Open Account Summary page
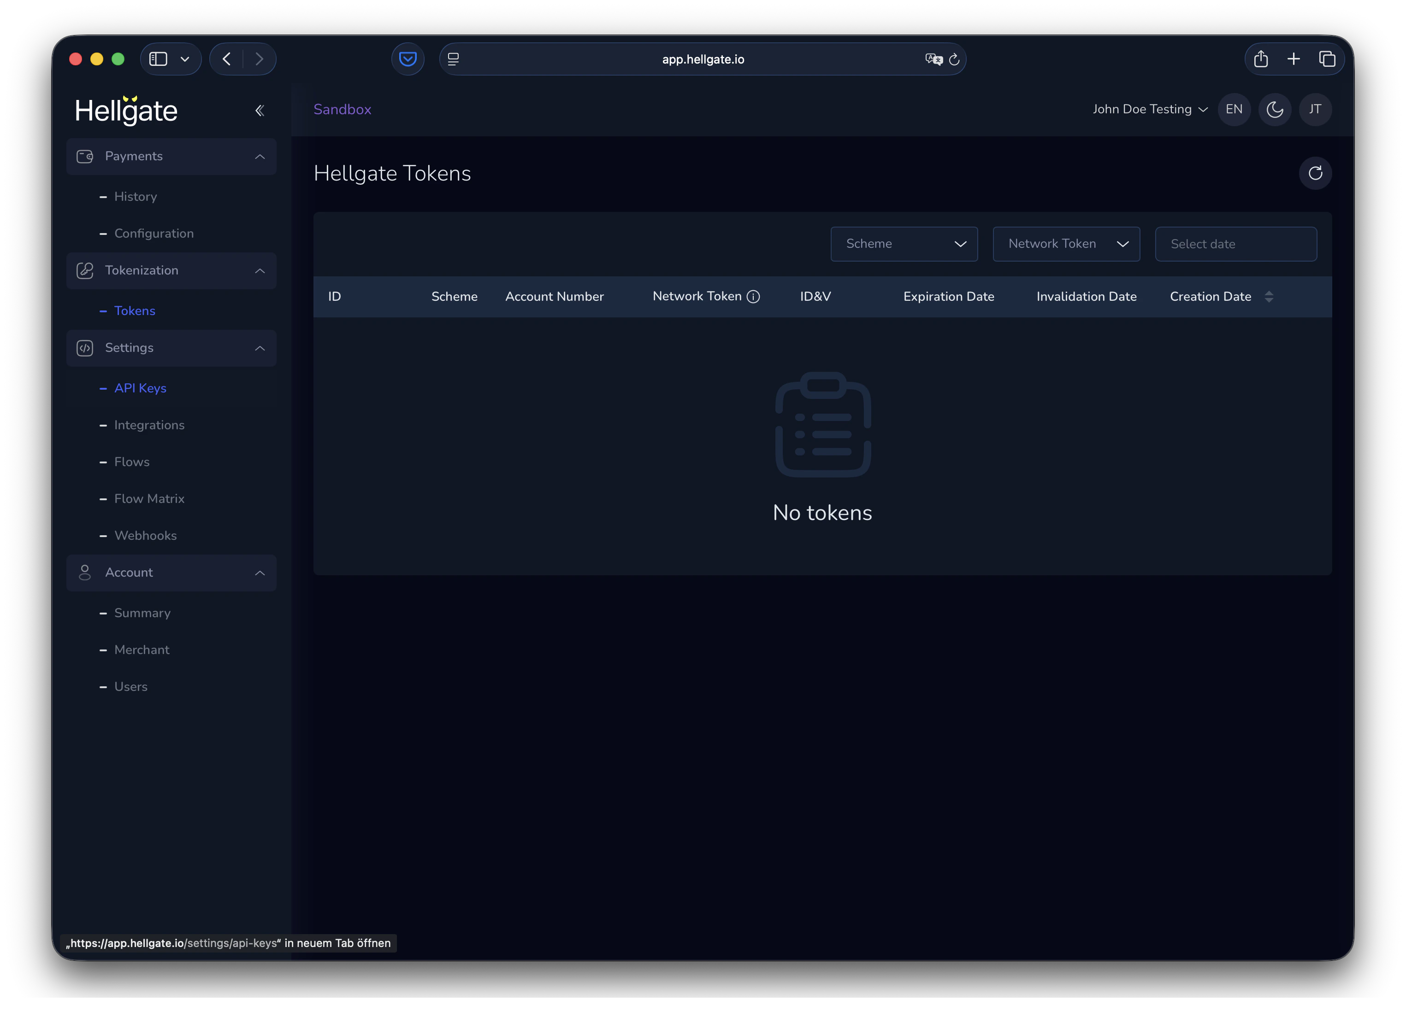This screenshot has width=1406, height=1029. (x=142, y=613)
